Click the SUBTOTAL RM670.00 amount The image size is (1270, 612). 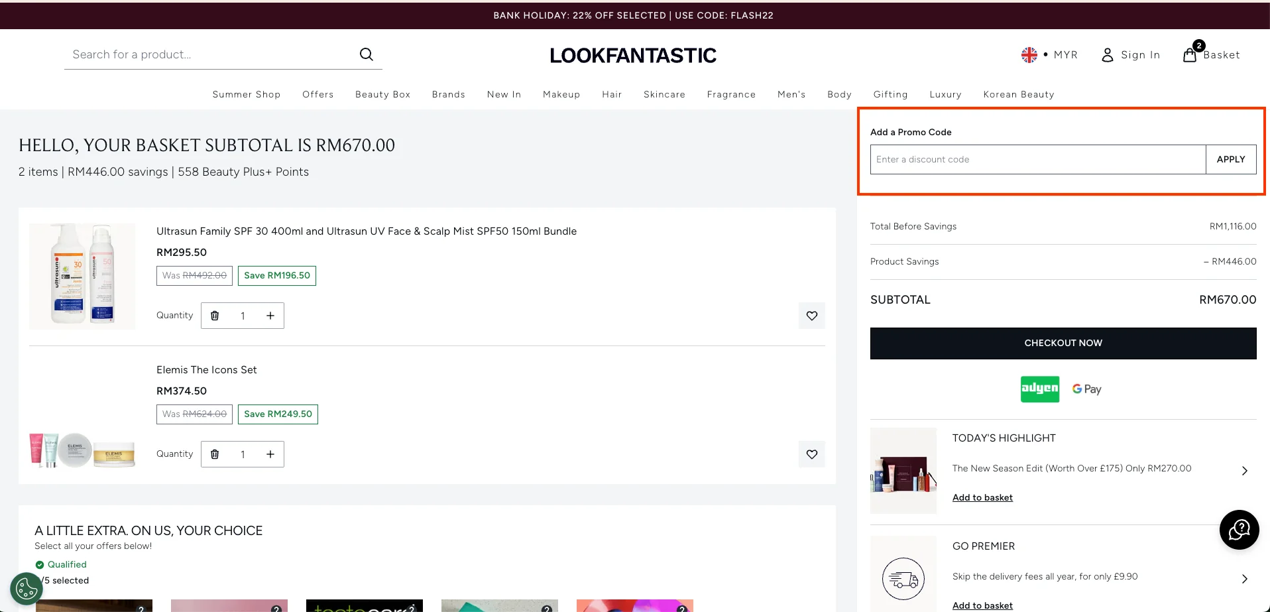[x=1228, y=300]
